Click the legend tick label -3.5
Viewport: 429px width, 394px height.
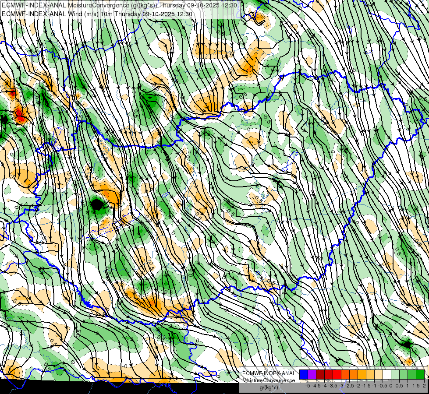click(333, 386)
